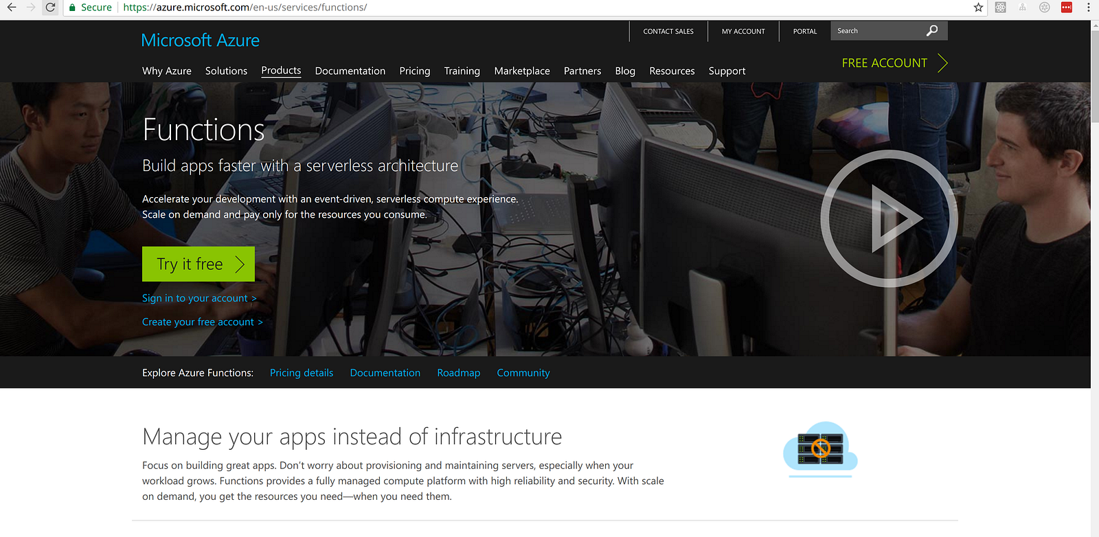
Task: Open the red LastPass extension icon
Action: tap(1067, 8)
